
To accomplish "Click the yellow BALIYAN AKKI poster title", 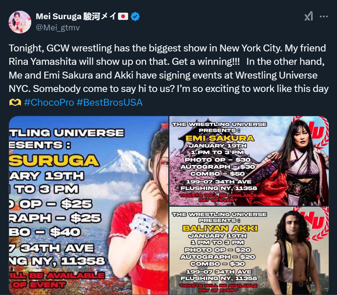I will tap(220, 228).
